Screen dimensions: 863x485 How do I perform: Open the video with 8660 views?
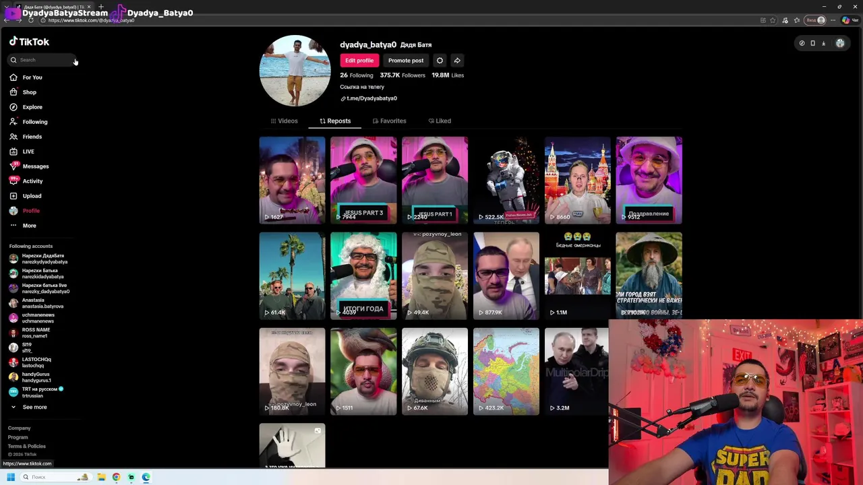point(578,180)
